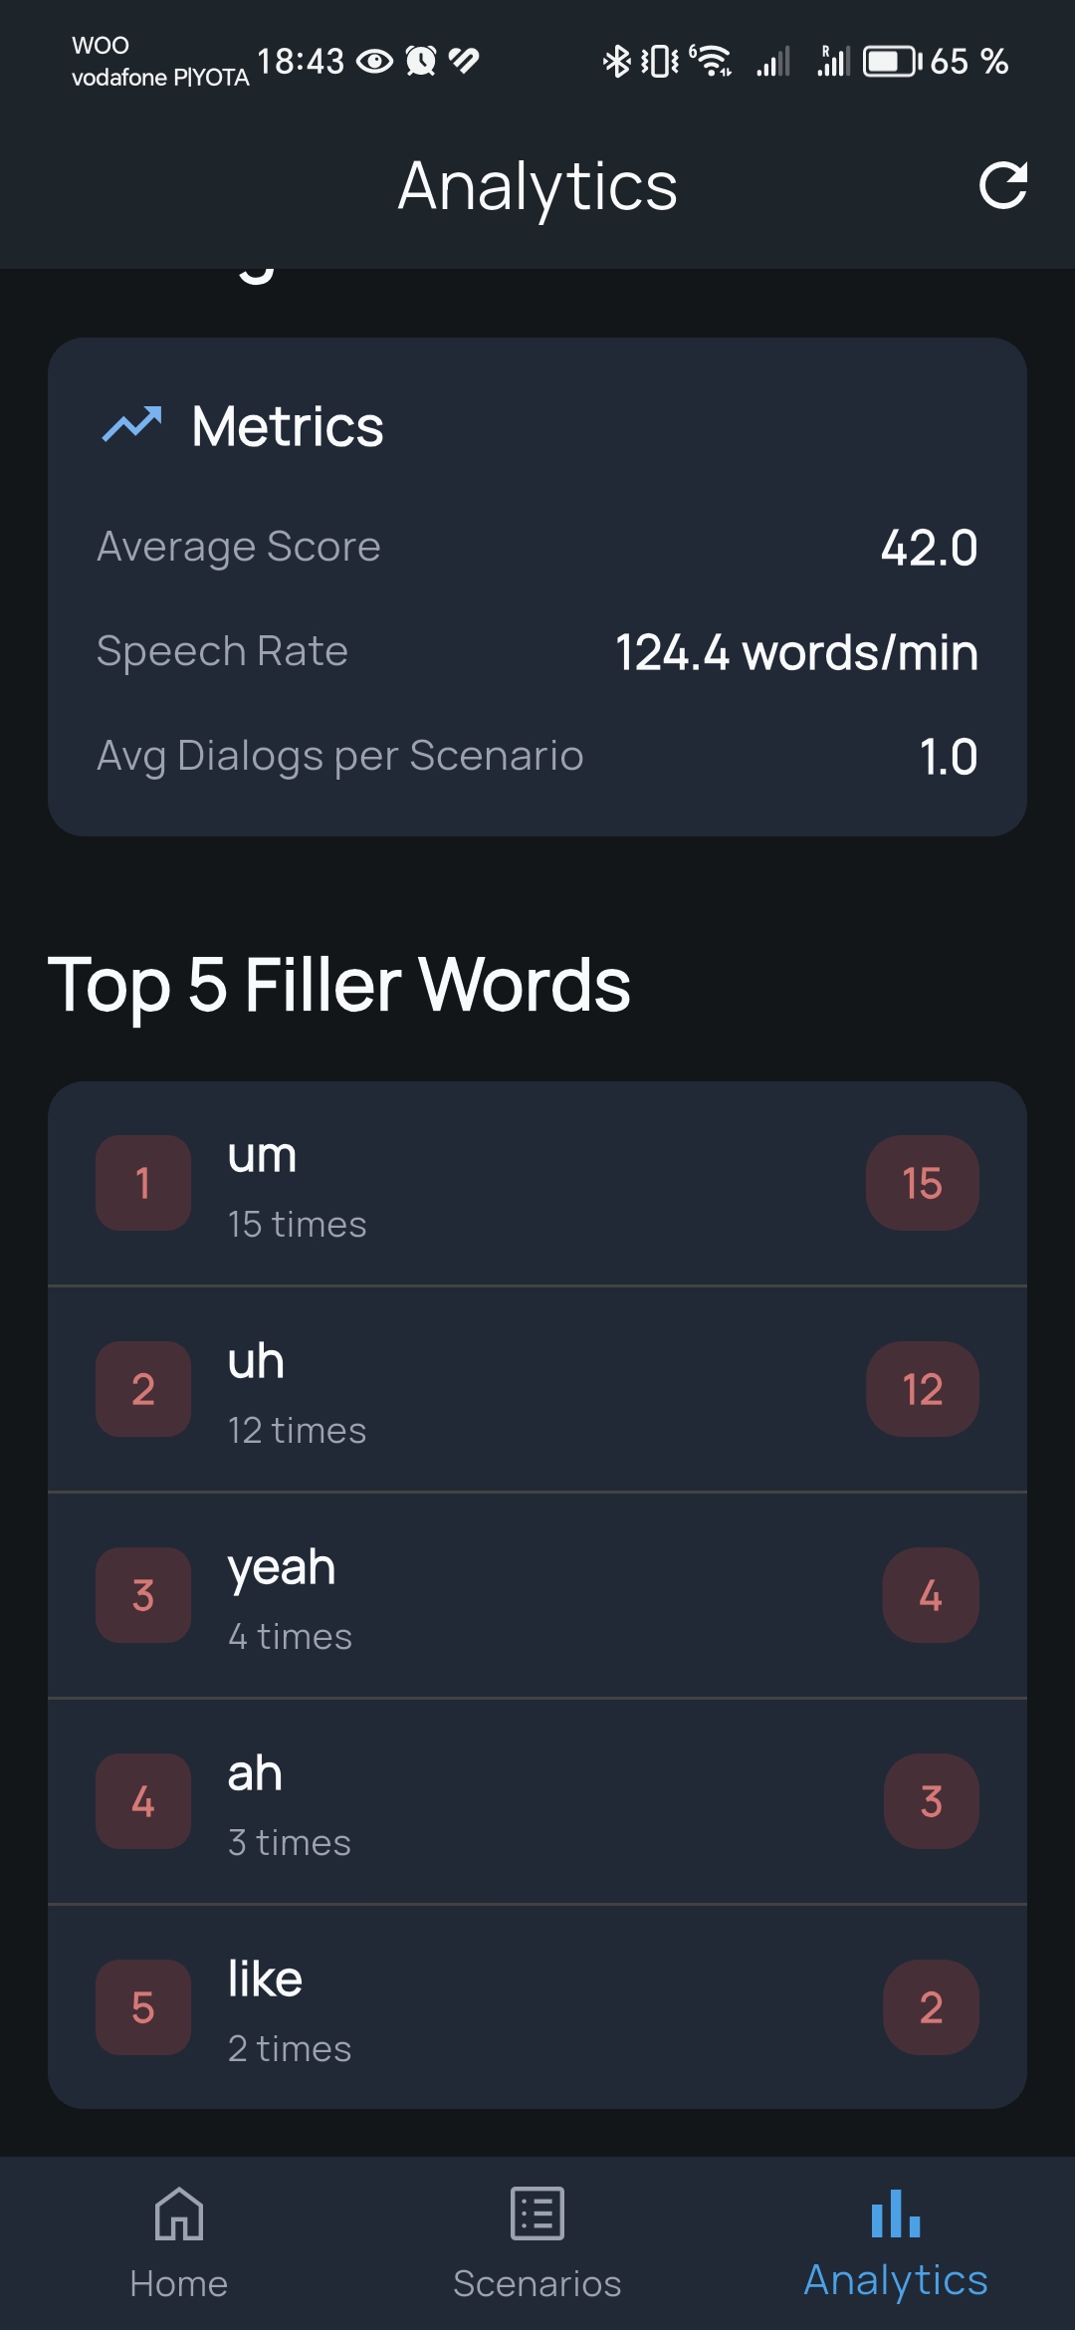Tap the 'ah' filler word row
Screen dimensions: 1075x2330
point(537,1802)
